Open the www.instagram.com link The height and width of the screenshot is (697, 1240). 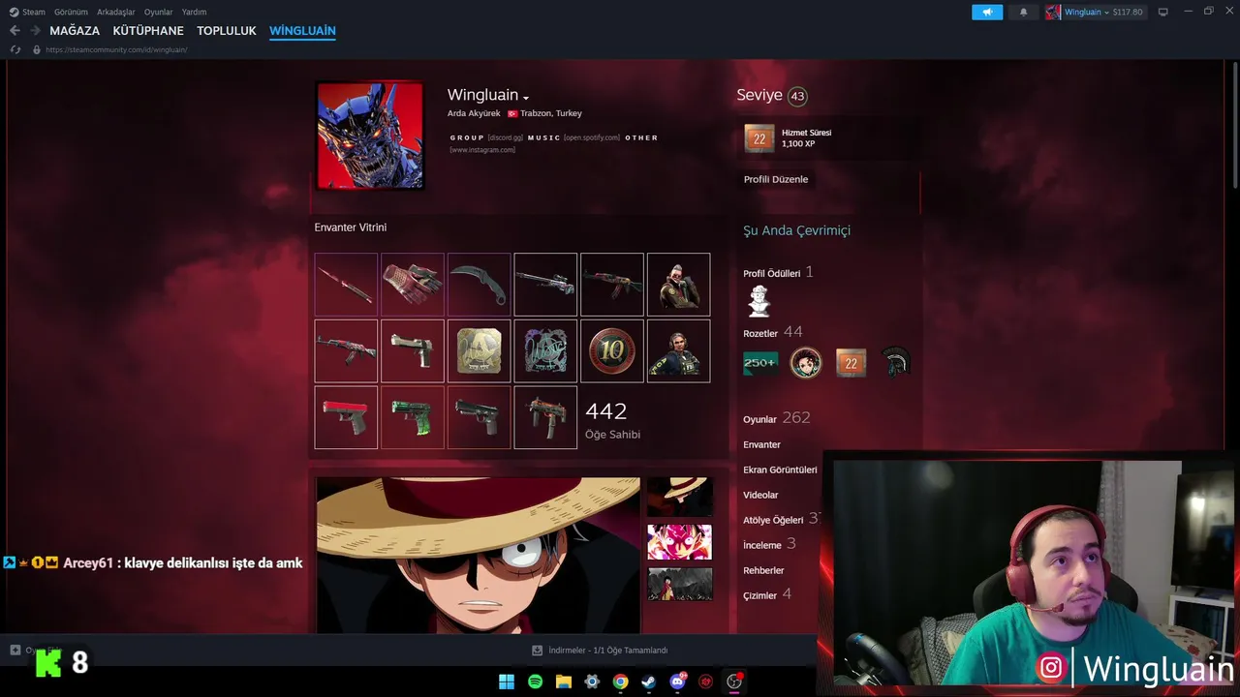point(482,150)
